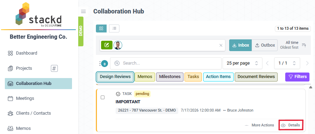Open the 25 per page dropdown
The image size is (315, 134).
242,63
